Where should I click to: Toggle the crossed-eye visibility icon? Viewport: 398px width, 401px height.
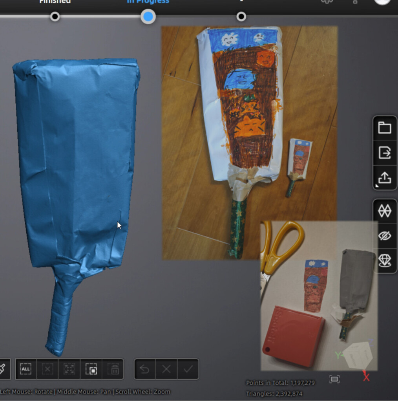click(x=384, y=236)
